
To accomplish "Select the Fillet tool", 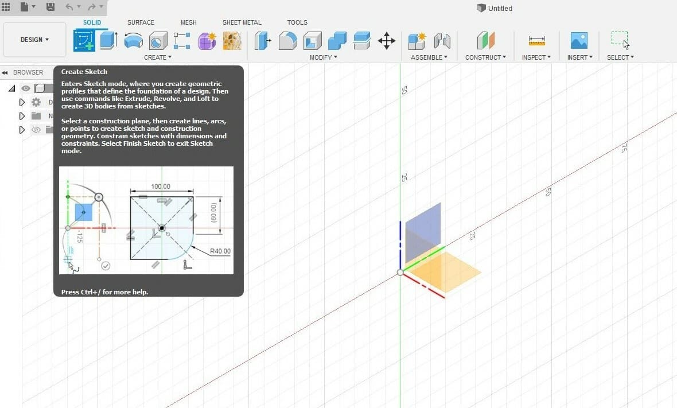I will click(x=287, y=41).
